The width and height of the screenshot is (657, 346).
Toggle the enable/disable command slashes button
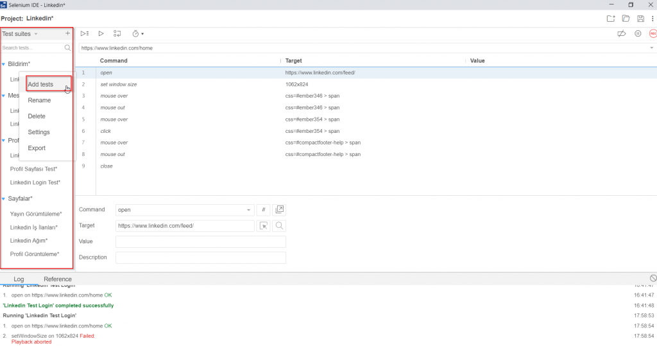point(263,210)
